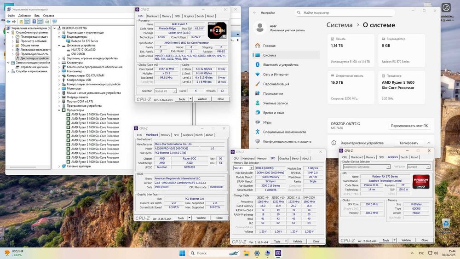Click the Settings back arrow next to Настройки
The image size is (460, 259).
[x=255, y=12]
